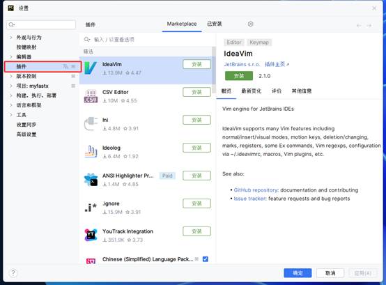The width and height of the screenshot is (386, 285).
Task: Expand the 版本控制 settings node
Action: point(11,76)
